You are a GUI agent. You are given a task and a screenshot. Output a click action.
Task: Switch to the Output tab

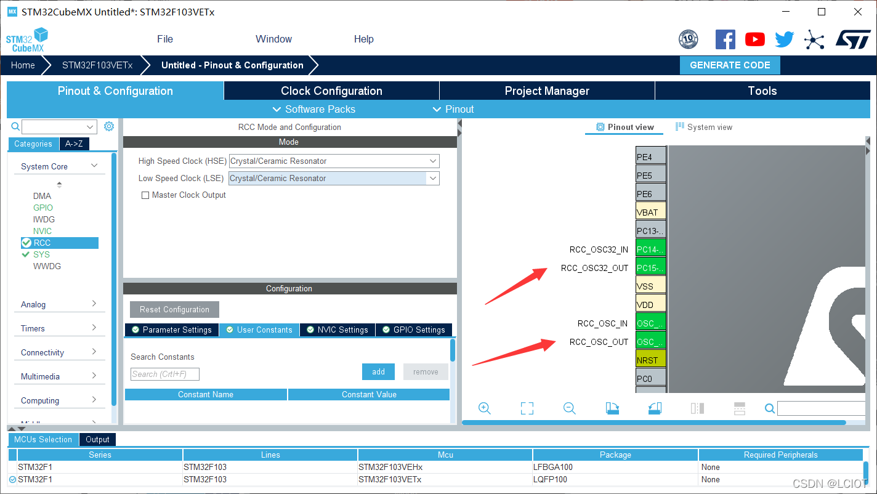pos(97,439)
